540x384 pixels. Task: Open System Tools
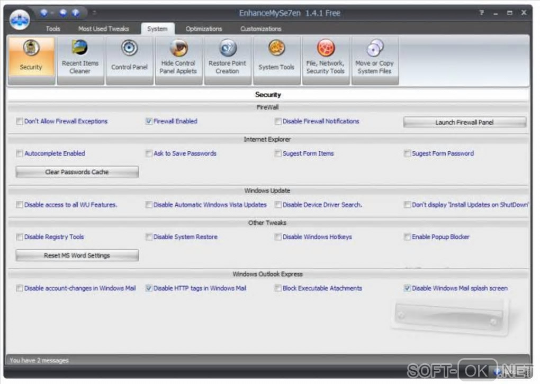coord(276,60)
